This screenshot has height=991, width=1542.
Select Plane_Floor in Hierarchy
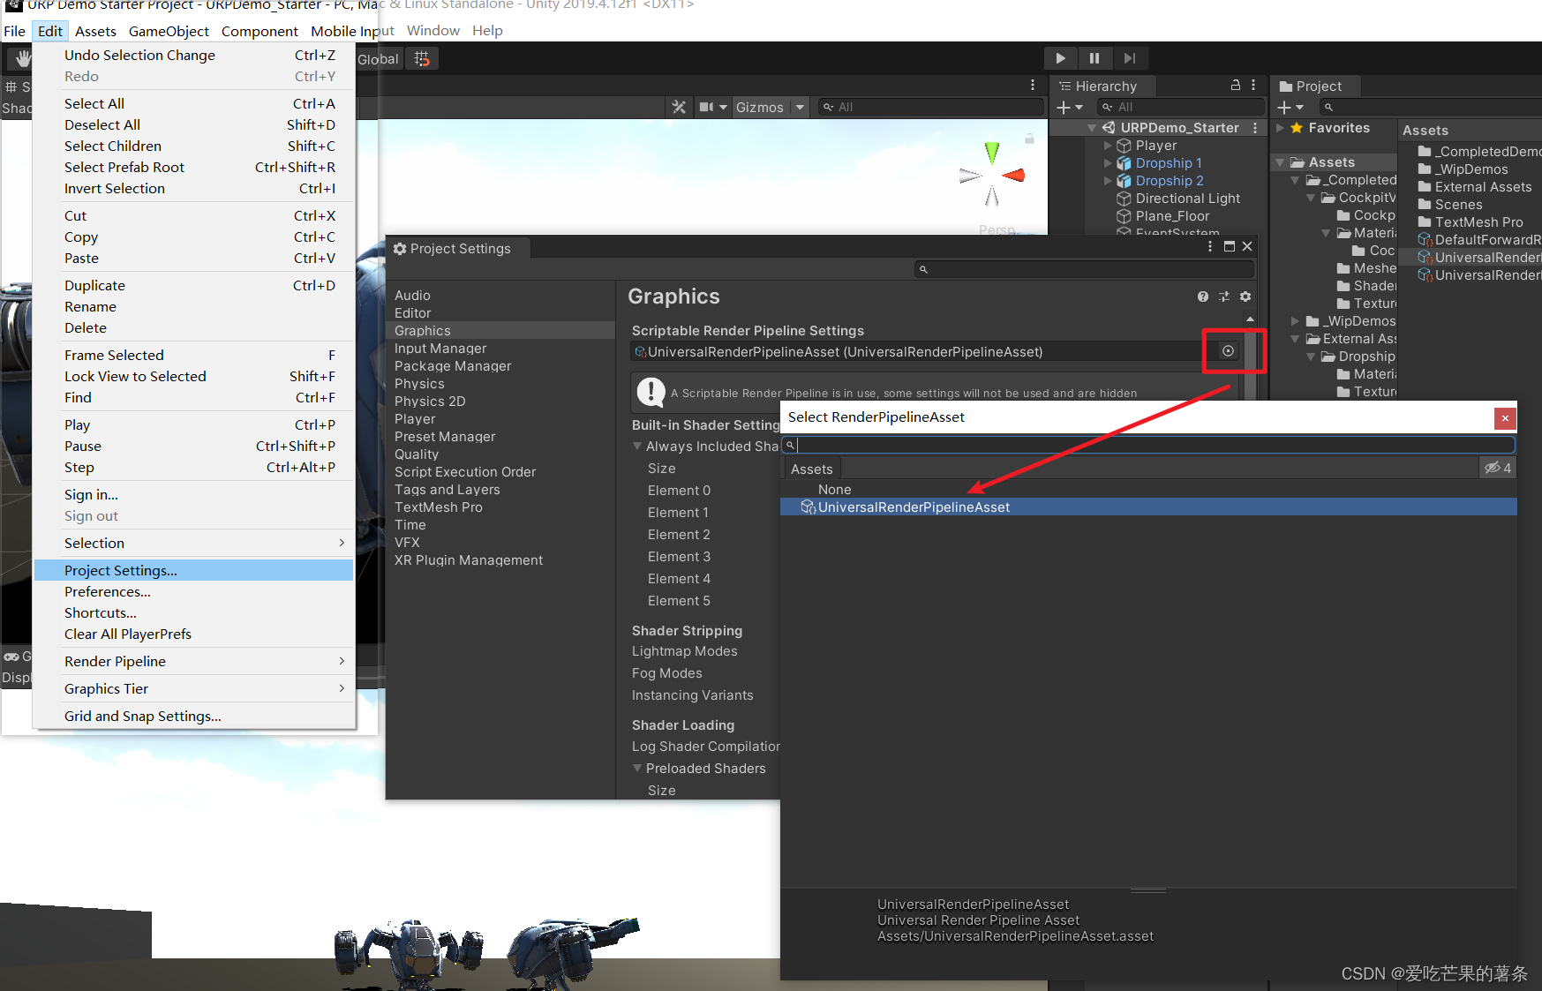coord(1172,216)
